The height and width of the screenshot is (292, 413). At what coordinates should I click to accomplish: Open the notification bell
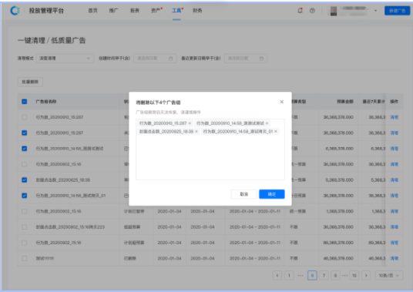300,11
